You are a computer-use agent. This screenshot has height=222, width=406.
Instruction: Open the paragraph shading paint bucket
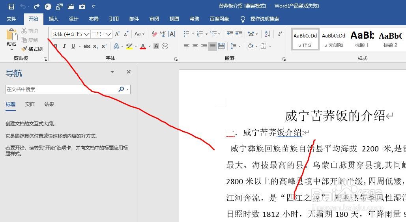tap(250, 46)
